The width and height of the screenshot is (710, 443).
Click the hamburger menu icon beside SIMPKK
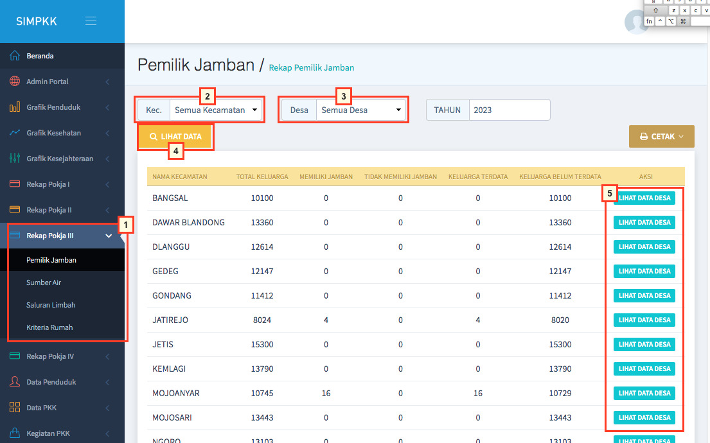(91, 21)
